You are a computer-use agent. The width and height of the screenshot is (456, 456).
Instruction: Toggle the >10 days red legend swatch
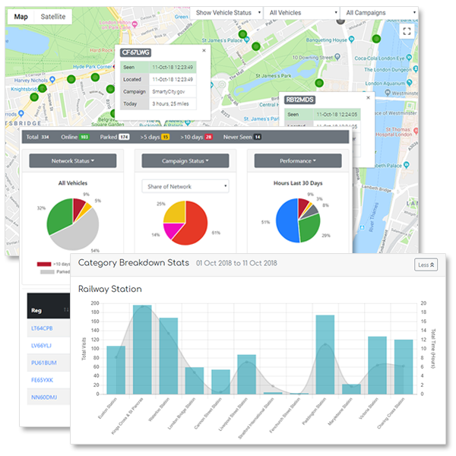(44, 264)
